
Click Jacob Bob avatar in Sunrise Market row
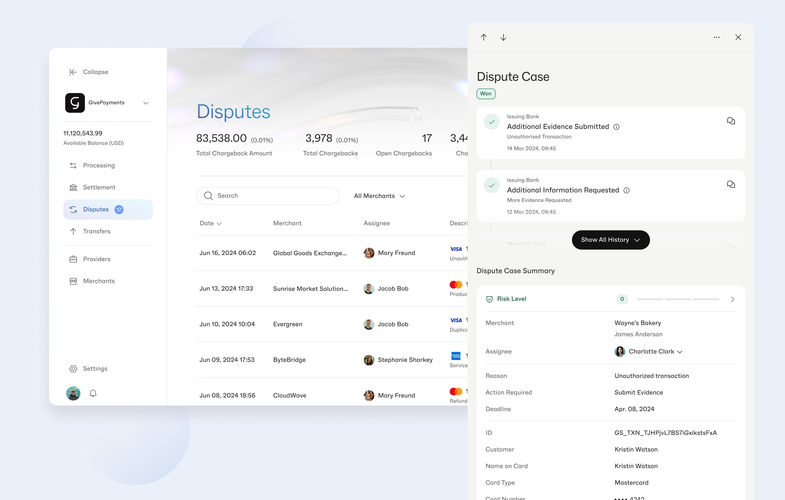[x=369, y=289]
